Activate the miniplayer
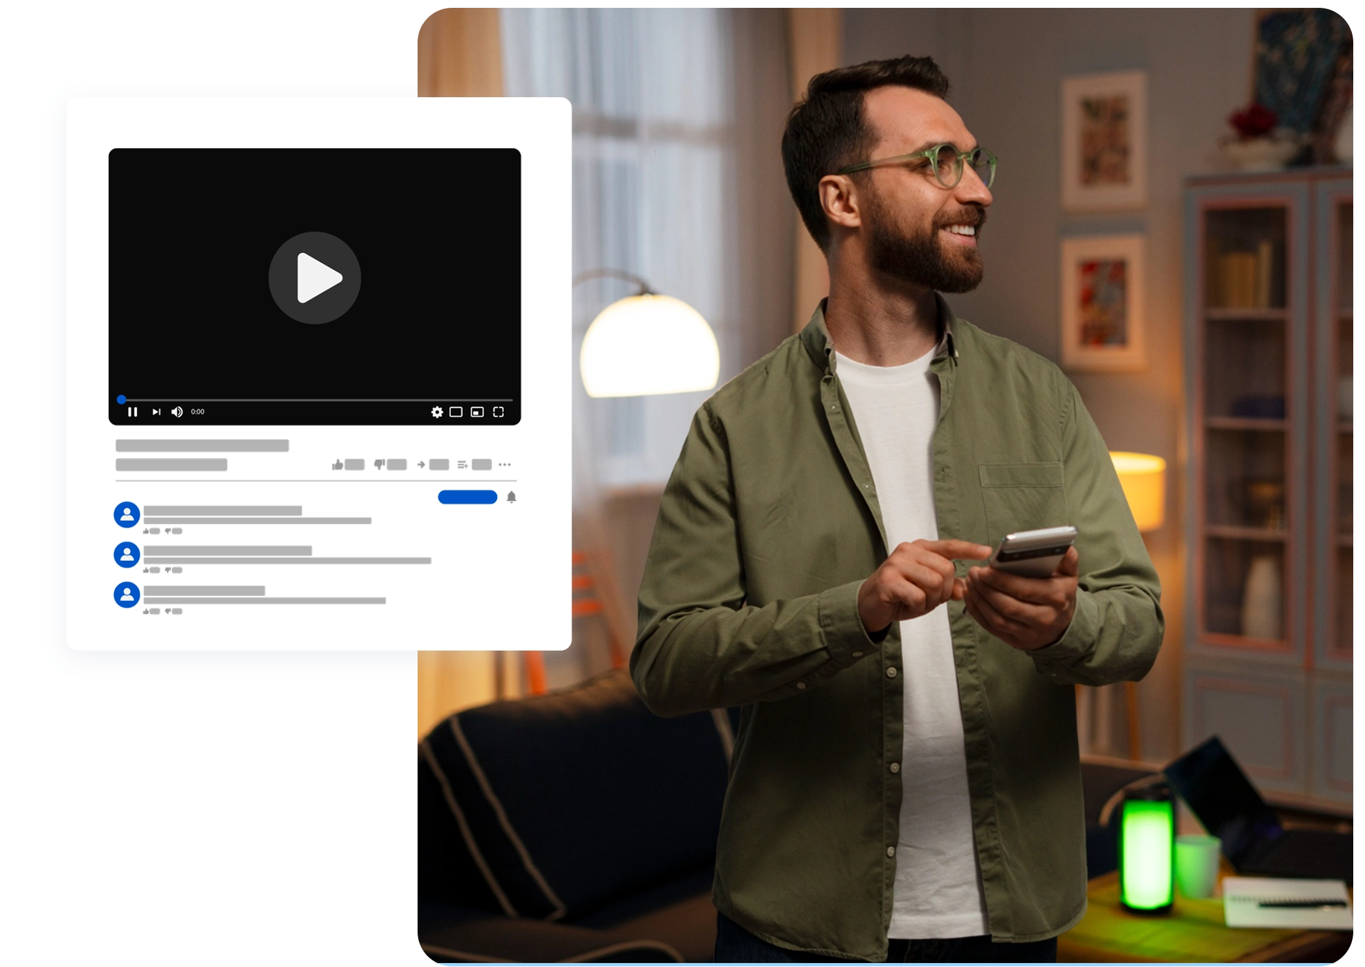Viewport: 1365px width, 967px height. click(477, 412)
